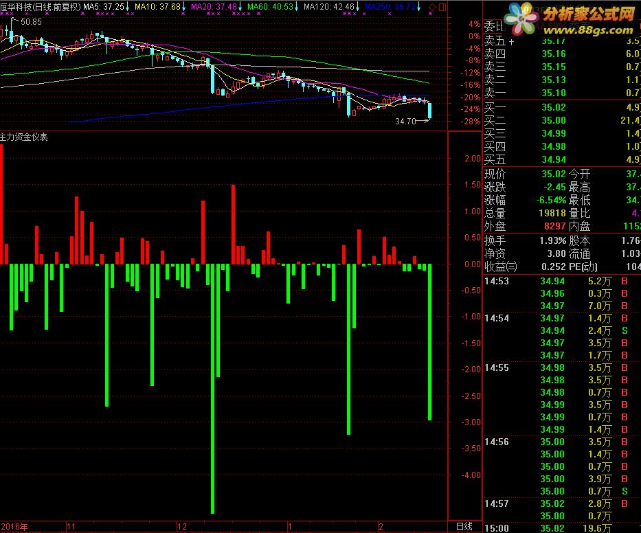Click the last cyan candlestick on price chart

pos(429,111)
